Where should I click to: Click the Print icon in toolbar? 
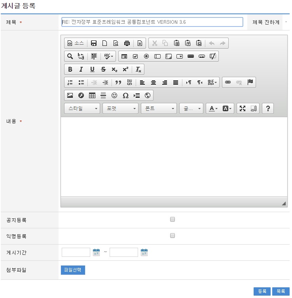(127, 43)
